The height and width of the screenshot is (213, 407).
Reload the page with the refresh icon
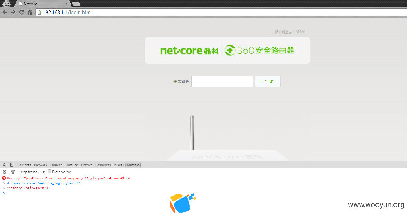pyautogui.click(x=22, y=12)
